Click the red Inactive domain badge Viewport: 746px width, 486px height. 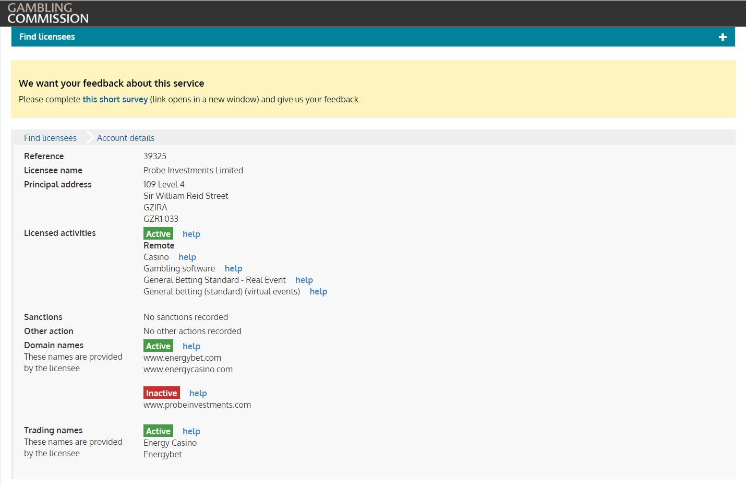point(161,394)
